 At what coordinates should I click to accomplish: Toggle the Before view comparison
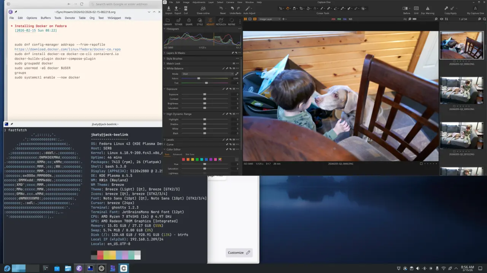coord(404,8)
